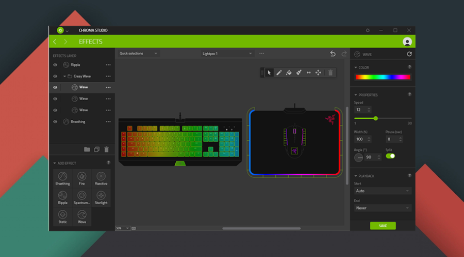Add a Ripple effect from the grid

(62, 197)
